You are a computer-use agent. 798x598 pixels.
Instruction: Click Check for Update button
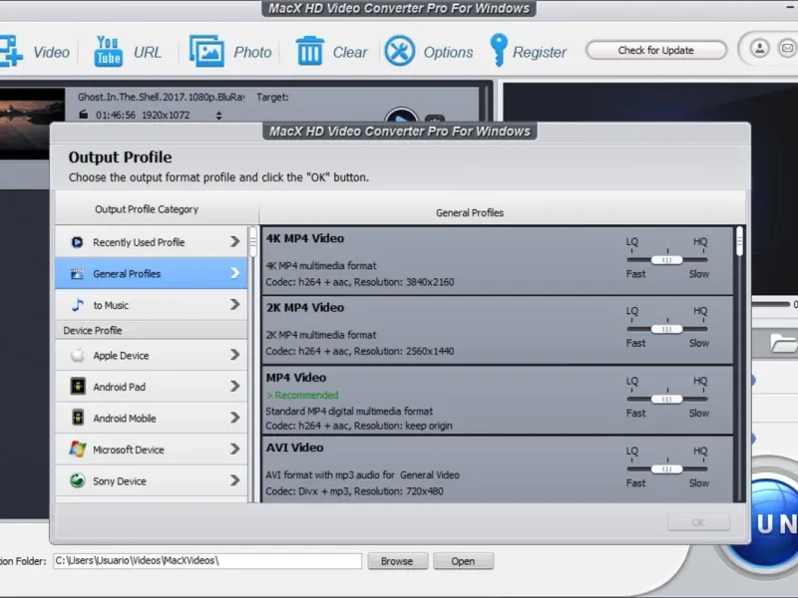click(x=655, y=50)
